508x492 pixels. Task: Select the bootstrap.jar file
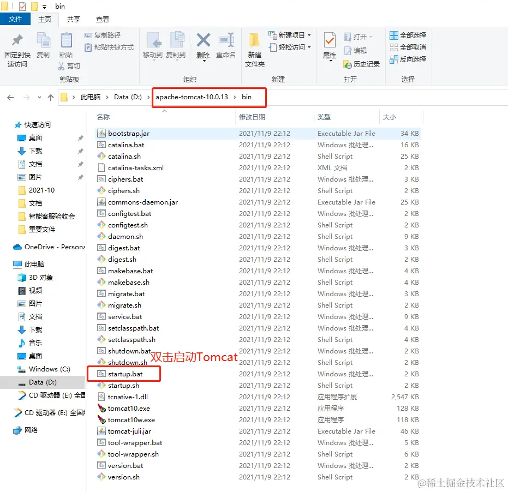pos(258,134)
